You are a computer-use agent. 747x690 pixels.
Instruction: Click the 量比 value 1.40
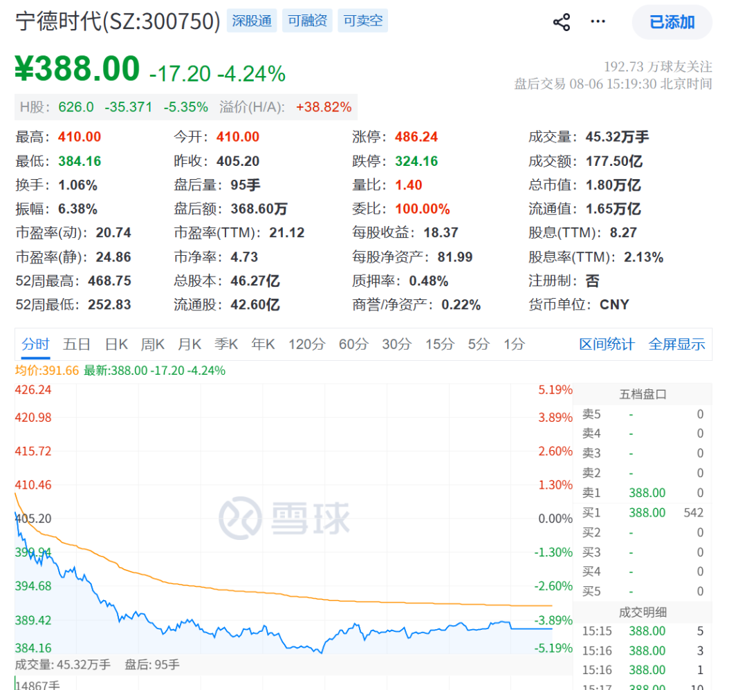[x=408, y=185]
